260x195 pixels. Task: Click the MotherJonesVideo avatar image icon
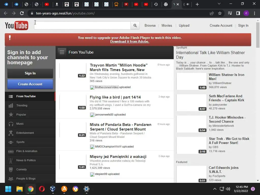(x=92, y=87)
